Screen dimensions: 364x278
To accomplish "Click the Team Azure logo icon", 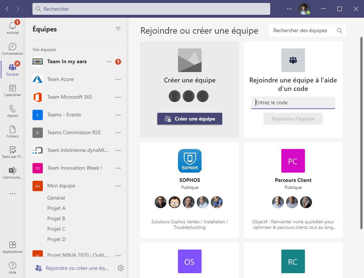I will (x=38, y=79).
